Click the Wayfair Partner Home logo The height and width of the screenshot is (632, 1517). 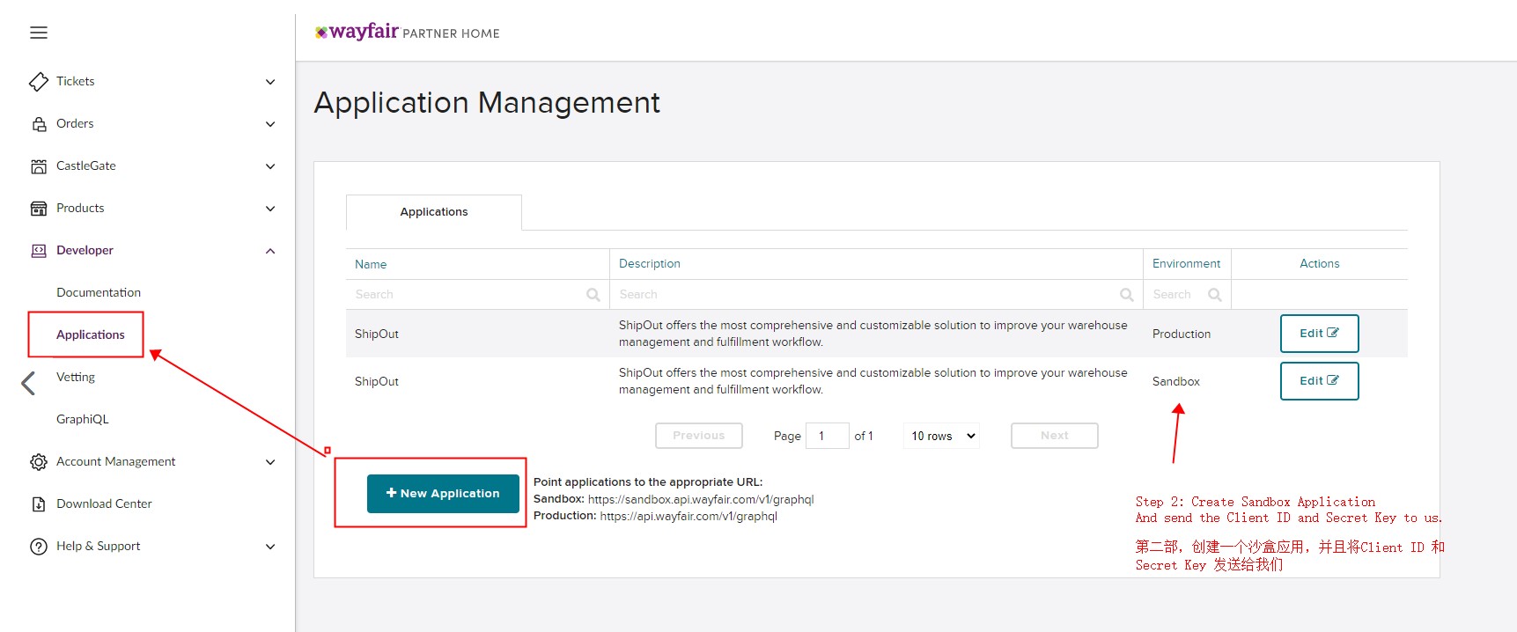tap(407, 33)
